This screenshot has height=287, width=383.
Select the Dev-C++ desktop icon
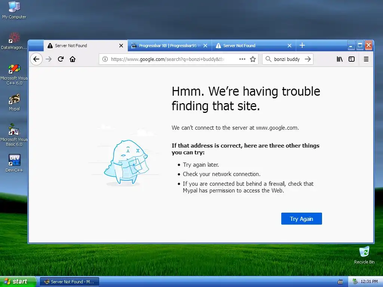tap(14, 163)
